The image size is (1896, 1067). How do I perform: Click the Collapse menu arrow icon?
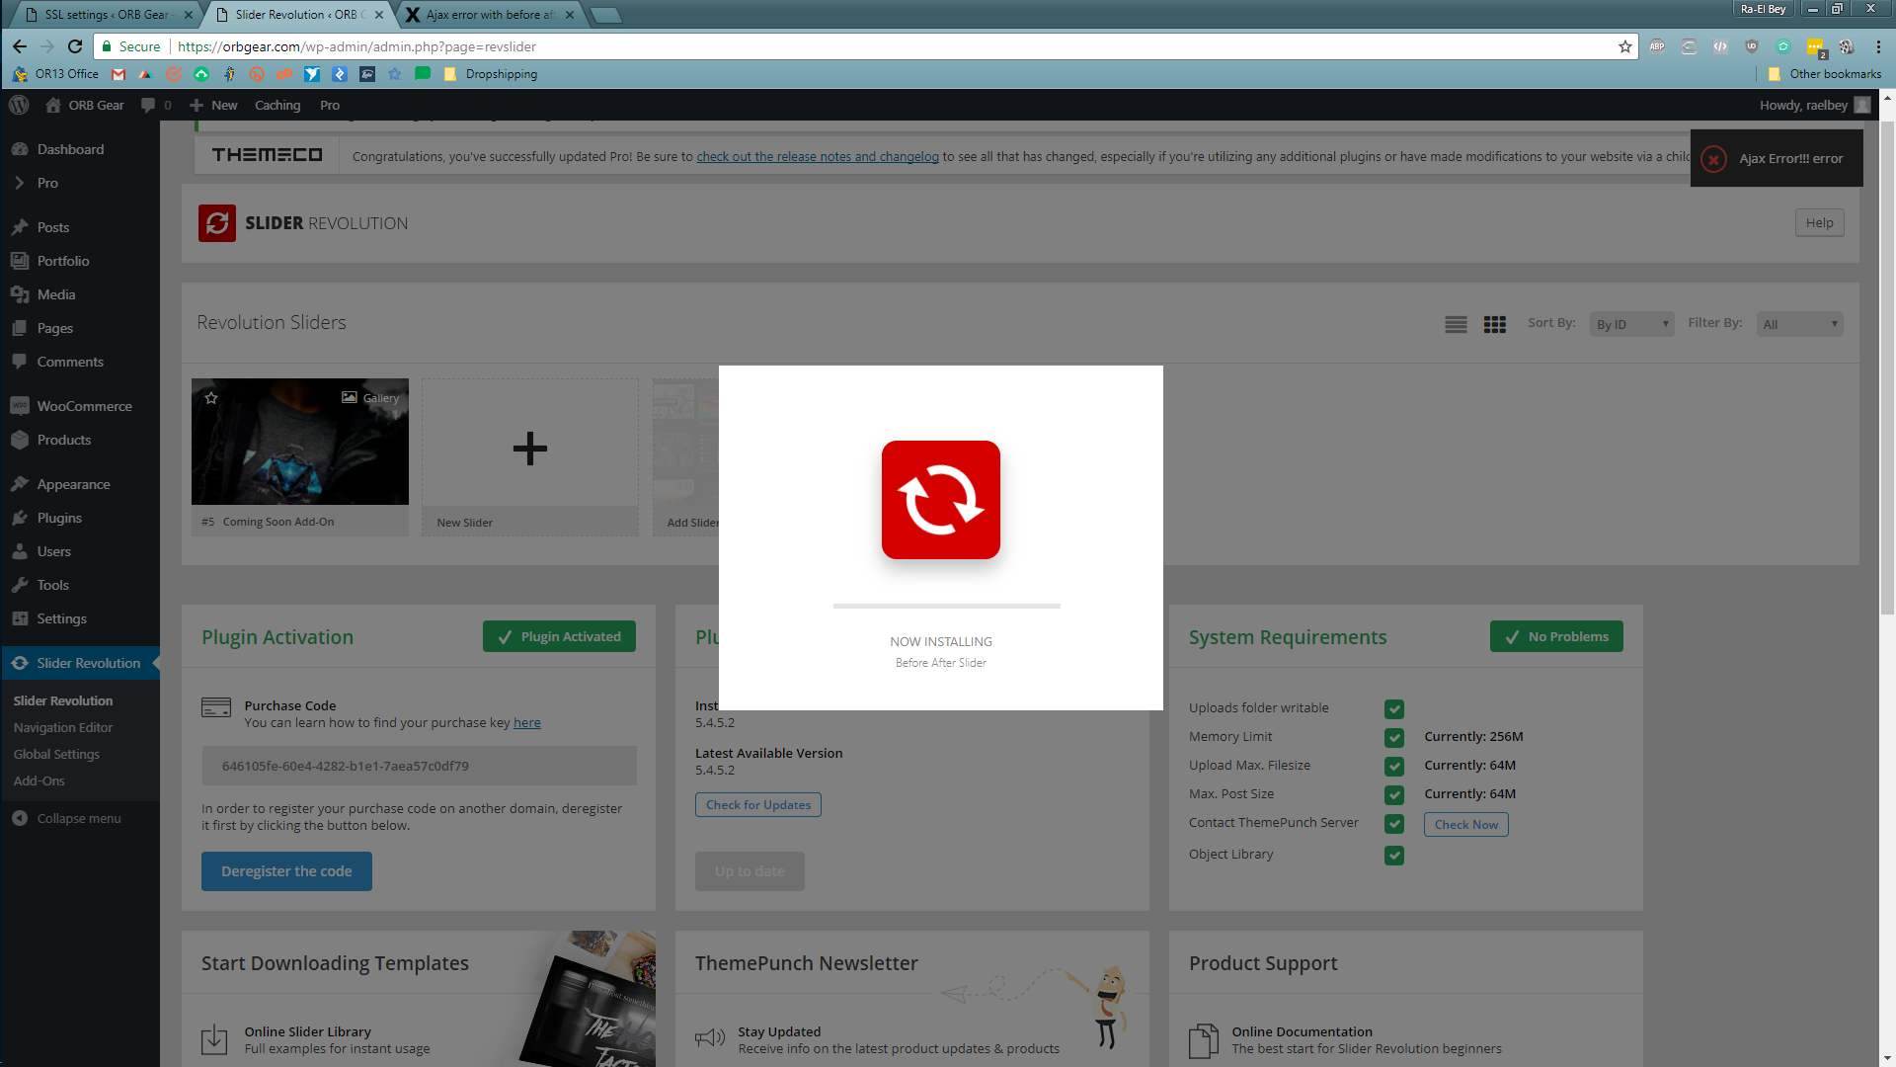click(x=20, y=818)
